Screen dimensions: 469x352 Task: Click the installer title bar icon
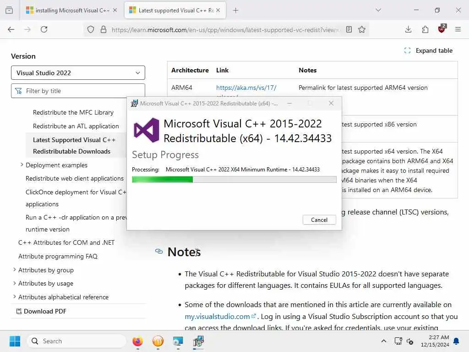pyautogui.click(x=135, y=104)
